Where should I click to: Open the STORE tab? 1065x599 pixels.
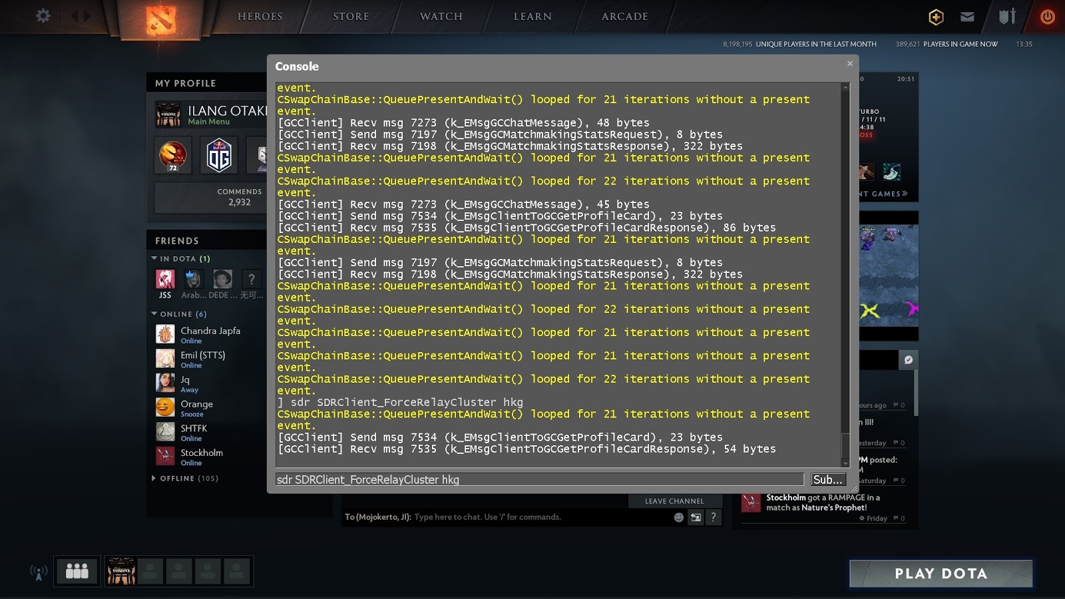pyautogui.click(x=351, y=17)
